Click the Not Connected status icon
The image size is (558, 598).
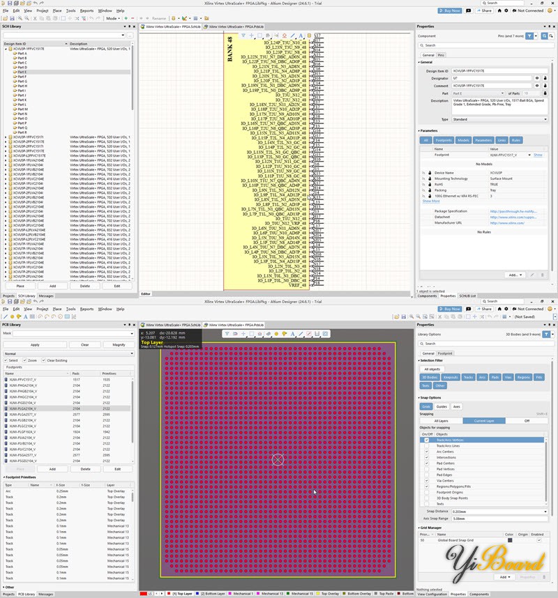click(x=514, y=11)
